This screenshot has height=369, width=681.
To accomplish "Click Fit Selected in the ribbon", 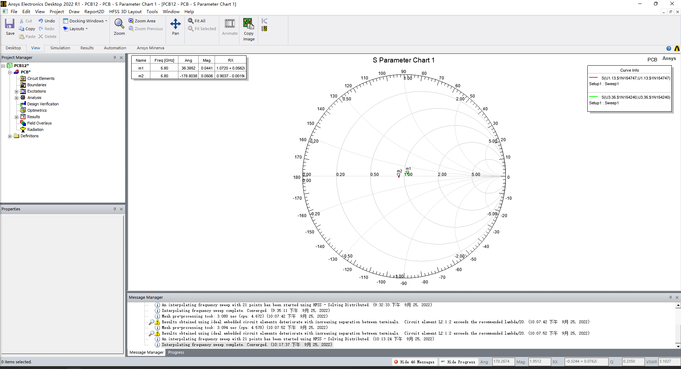I will coord(202,29).
